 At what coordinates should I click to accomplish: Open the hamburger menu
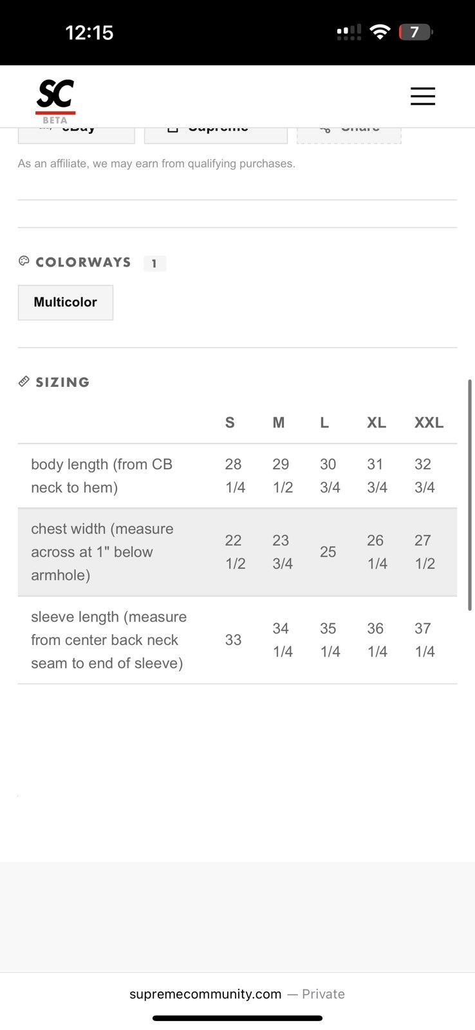tap(423, 96)
